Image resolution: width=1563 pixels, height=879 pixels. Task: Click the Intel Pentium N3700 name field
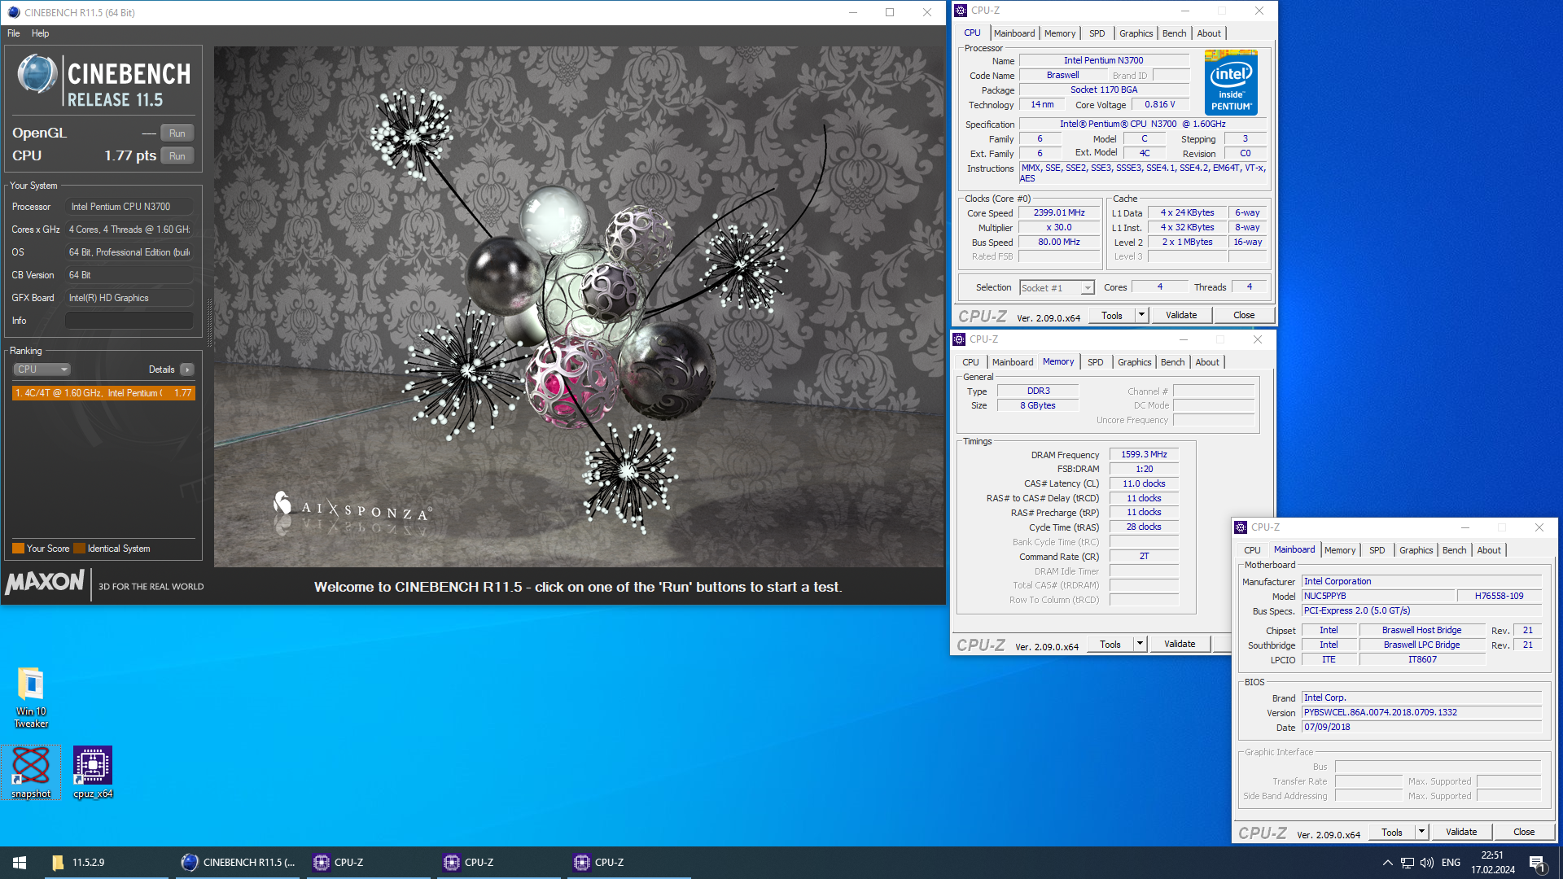[x=1103, y=60]
